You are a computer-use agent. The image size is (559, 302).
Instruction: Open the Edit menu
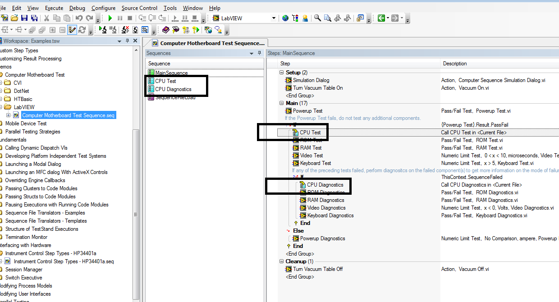[17, 8]
